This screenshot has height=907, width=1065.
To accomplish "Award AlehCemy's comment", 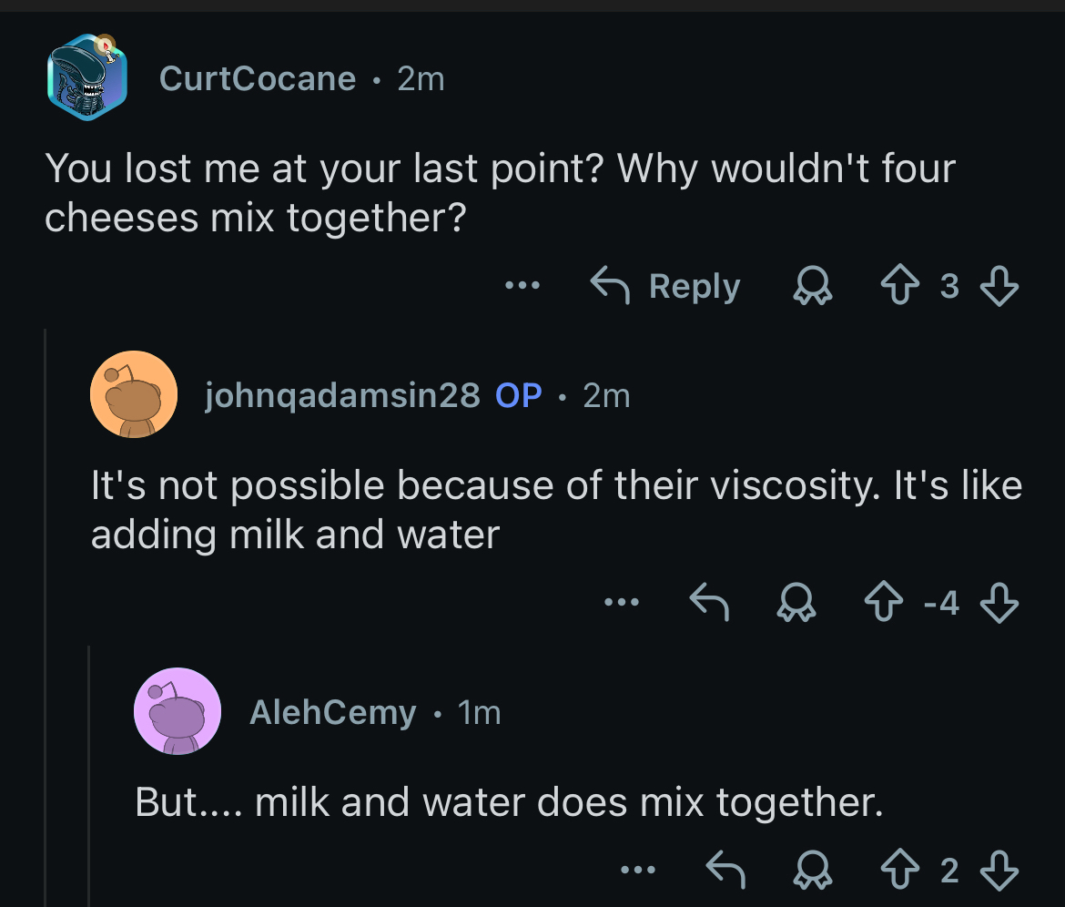I will (812, 871).
